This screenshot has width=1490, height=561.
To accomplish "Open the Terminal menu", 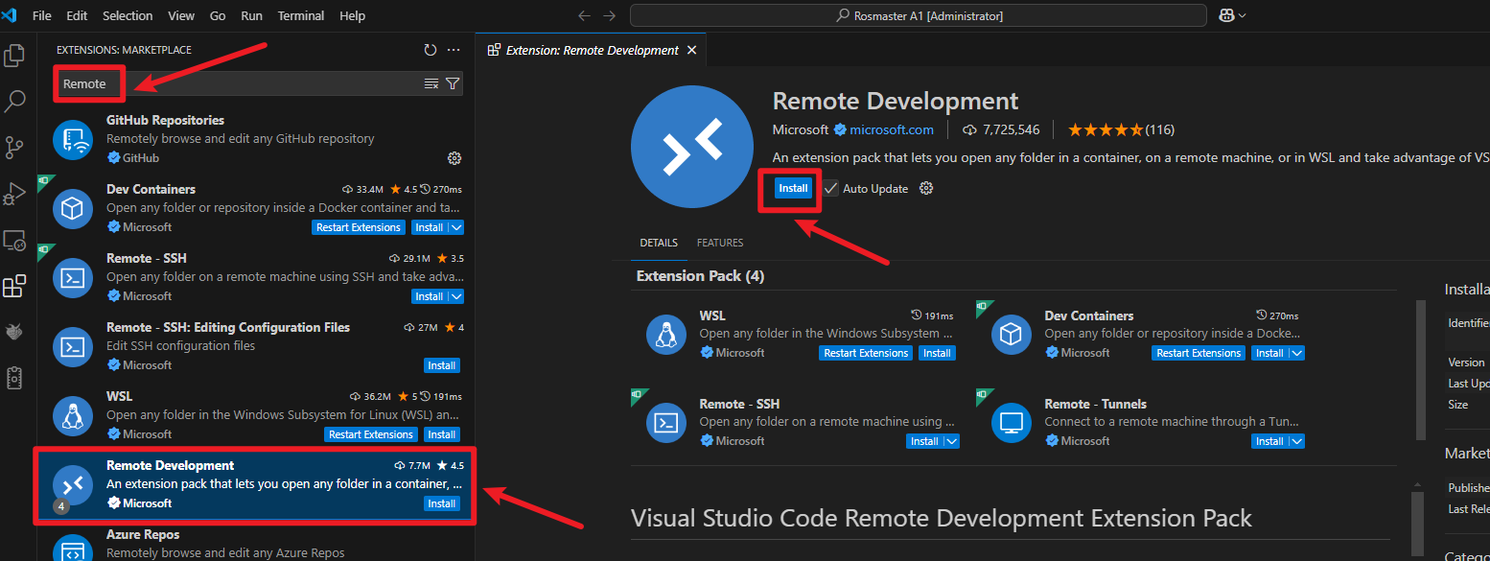I will [300, 15].
